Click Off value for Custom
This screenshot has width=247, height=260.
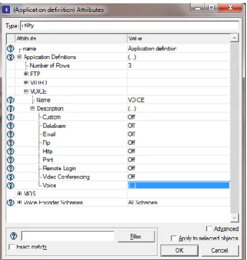179,117
